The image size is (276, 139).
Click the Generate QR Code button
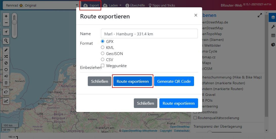point(174,81)
